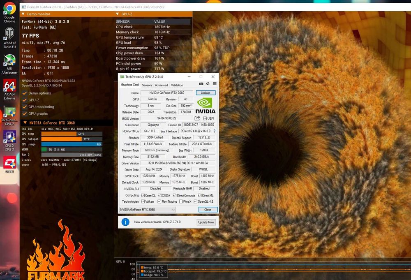Click the FurMark window title icon
Image resolution: width=411 pixels, height=280 pixels.
pos(23,7)
